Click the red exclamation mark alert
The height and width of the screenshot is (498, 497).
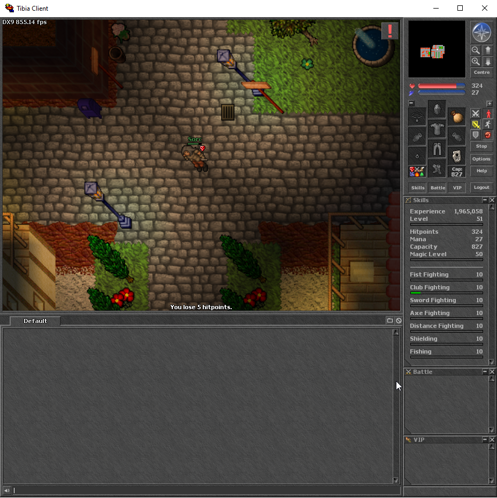tap(389, 31)
